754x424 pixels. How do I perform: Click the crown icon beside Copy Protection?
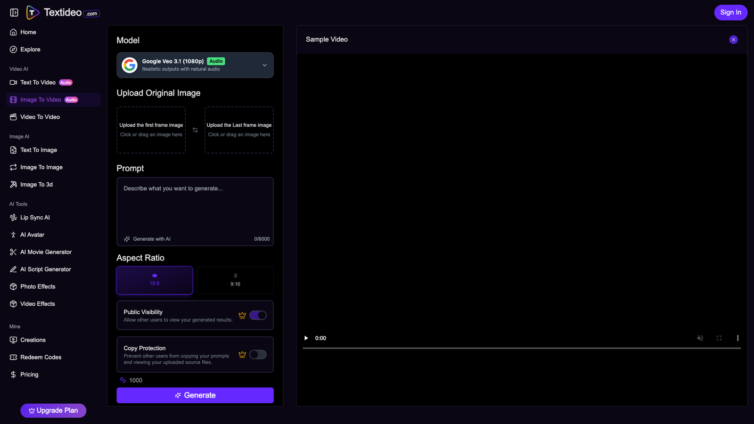242,354
